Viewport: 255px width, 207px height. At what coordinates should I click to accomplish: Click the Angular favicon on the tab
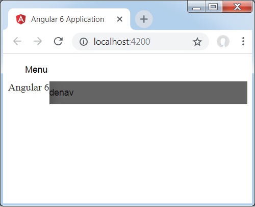(21, 19)
